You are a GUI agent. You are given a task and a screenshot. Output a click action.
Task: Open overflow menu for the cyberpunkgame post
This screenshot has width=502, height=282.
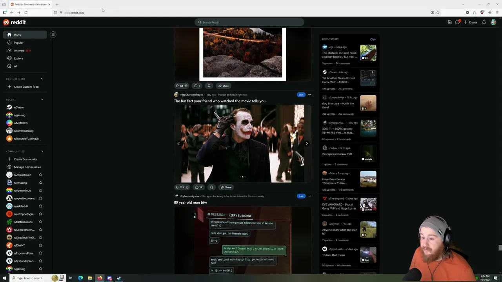309,196
